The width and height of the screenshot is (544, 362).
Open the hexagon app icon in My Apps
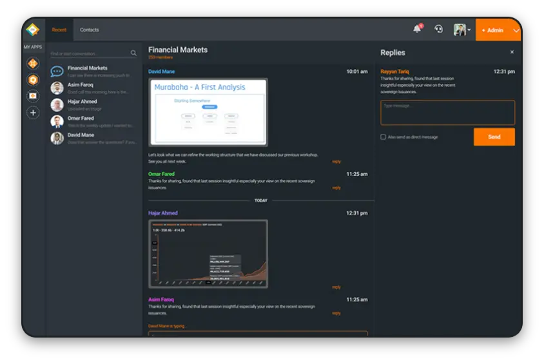[x=33, y=80]
